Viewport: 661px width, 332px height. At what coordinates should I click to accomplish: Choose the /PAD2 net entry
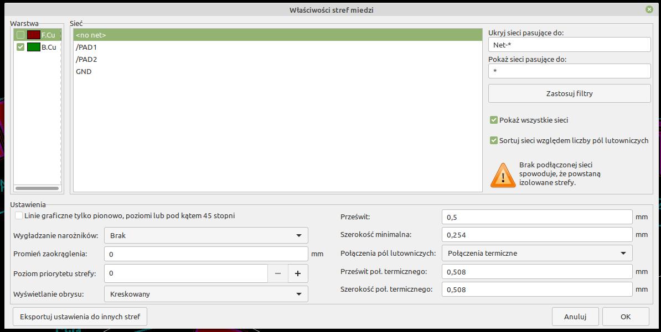(x=86, y=60)
